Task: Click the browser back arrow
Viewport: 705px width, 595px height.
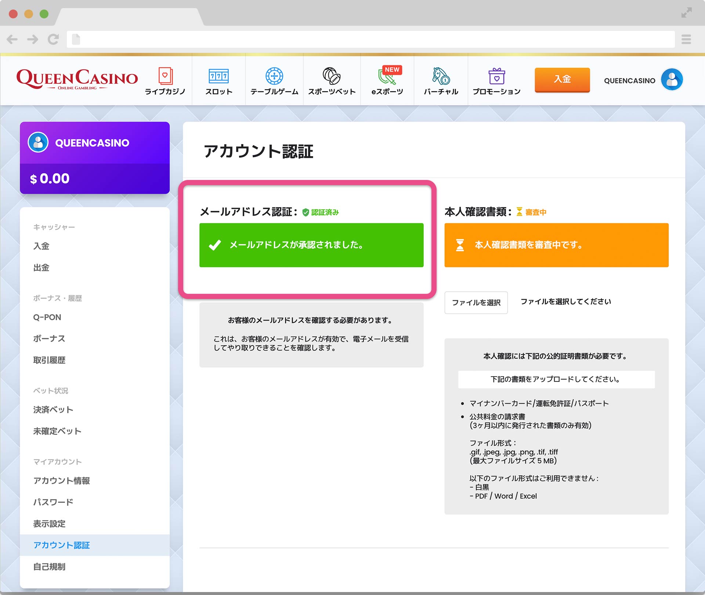Action: 12,39
